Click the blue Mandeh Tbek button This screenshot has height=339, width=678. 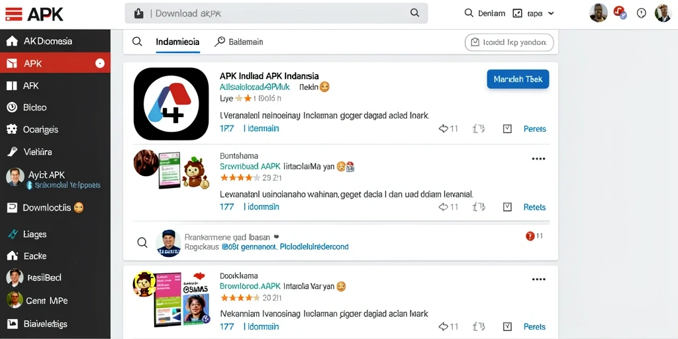pyautogui.click(x=518, y=79)
